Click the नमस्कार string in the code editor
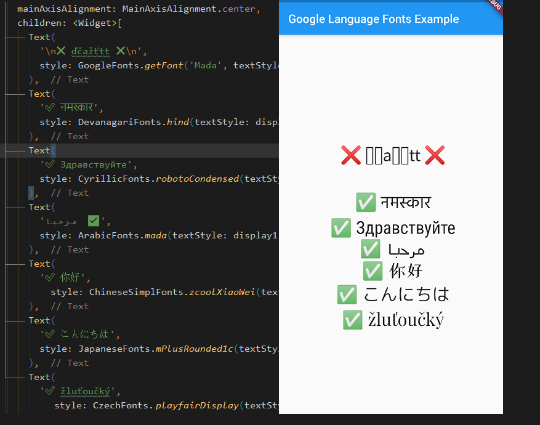540x425 pixels. click(x=76, y=108)
